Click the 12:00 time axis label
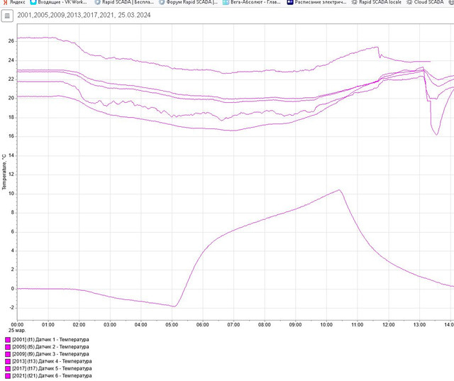This screenshot has width=454, height=381. pos(389,325)
